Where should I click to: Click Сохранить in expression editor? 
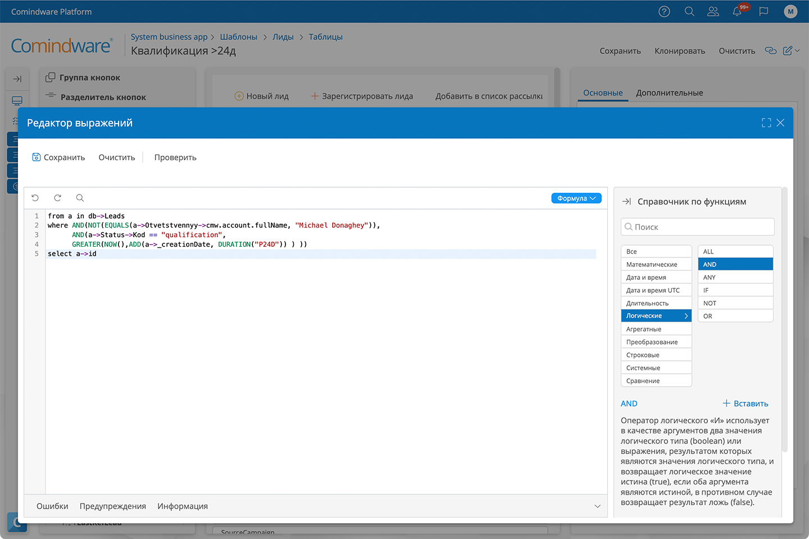[58, 157]
